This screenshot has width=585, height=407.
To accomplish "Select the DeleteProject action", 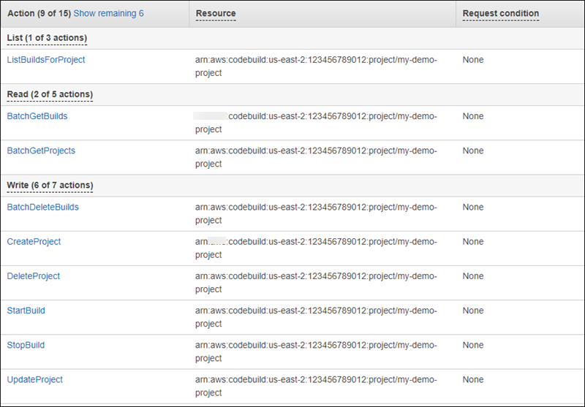I will (x=34, y=276).
